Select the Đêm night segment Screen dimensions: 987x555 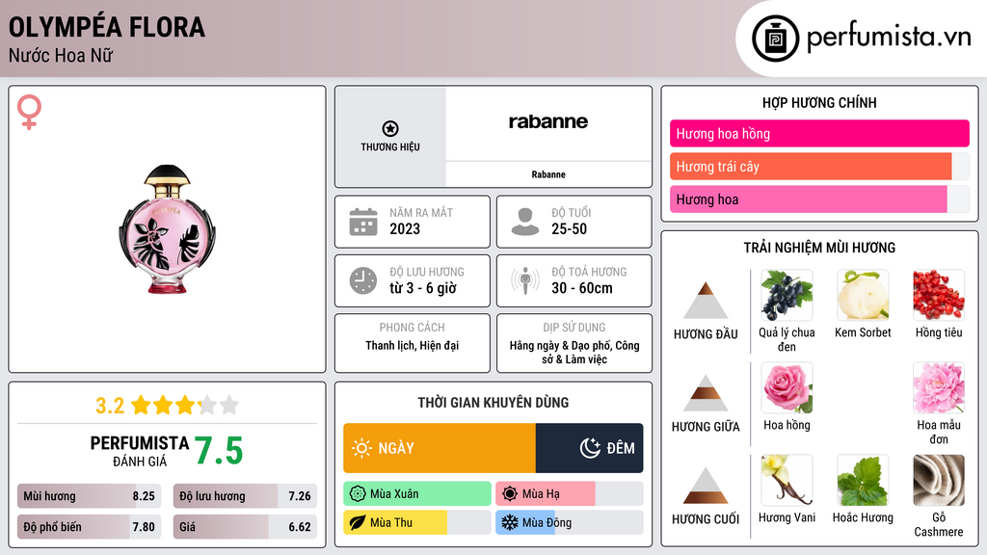click(x=589, y=448)
